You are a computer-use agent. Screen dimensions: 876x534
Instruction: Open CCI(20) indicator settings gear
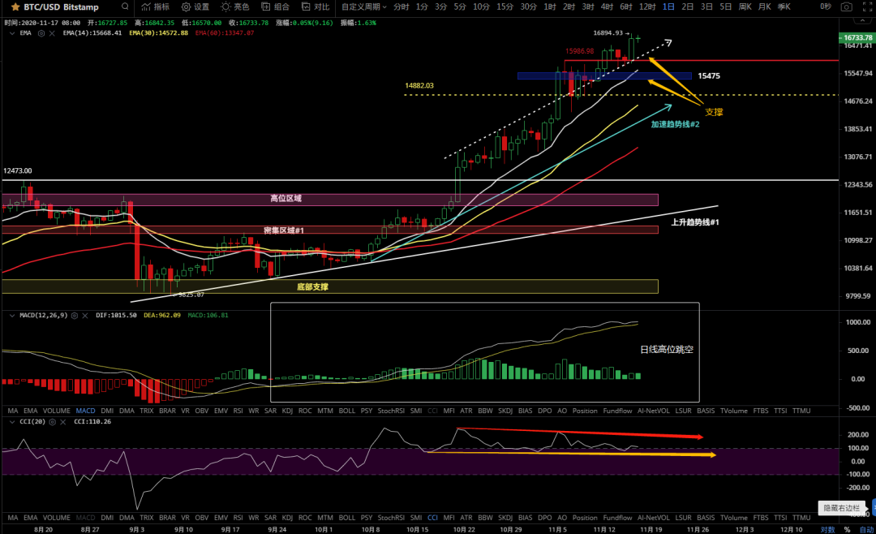coord(53,423)
